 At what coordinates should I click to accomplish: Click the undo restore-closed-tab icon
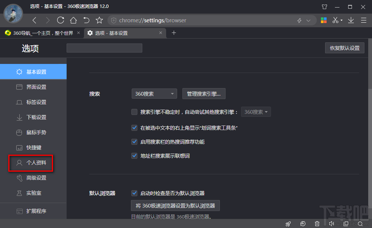click(x=86, y=20)
